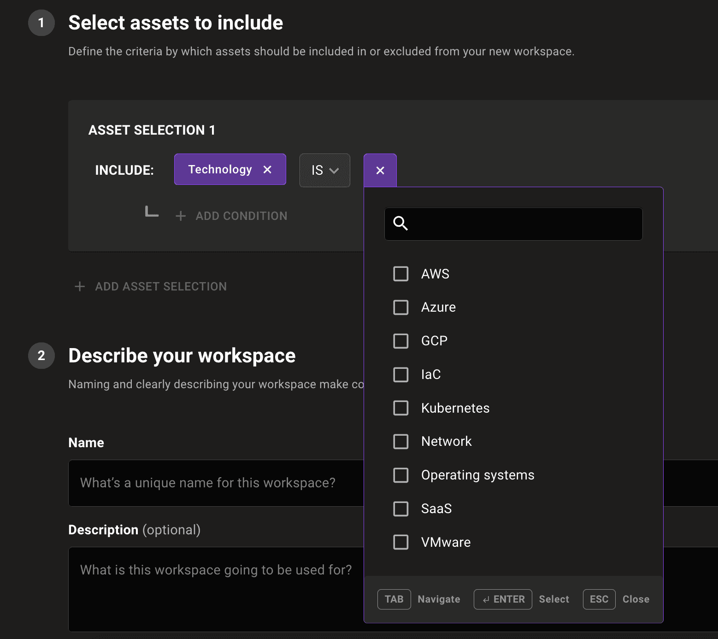Click the purple X to clear selected values

tap(380, 170)
